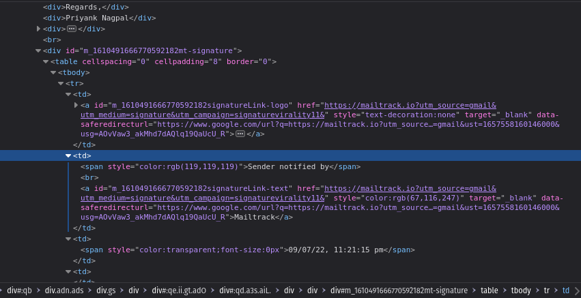Select the div.gs breadcrumb
The image size is (581, 298).
pyautogui.click(x=106, y=290)
